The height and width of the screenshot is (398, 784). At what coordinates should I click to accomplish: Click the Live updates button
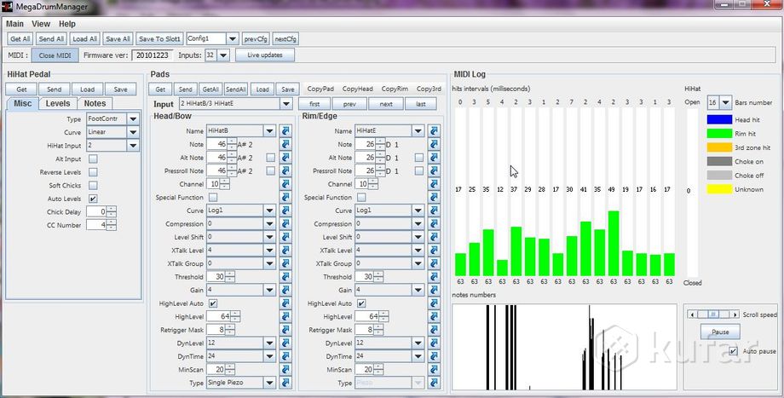[x=265, y=55]
